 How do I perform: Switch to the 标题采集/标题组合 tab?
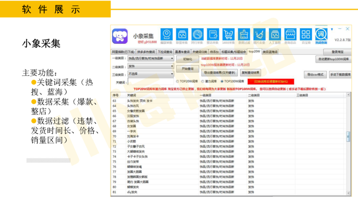(233, 52)
